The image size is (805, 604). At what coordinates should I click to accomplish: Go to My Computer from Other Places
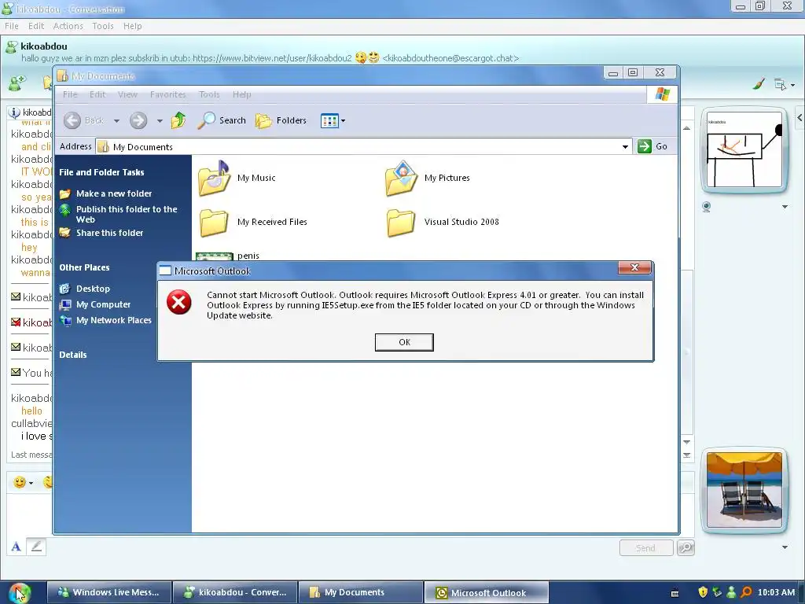pos(103,304)
